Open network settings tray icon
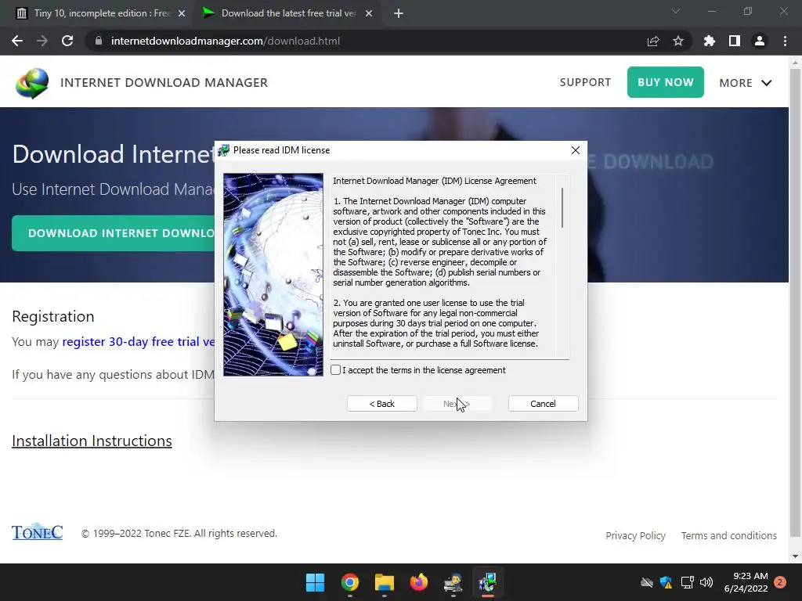Screen dimensions: 802x601 [x=687, y=582]
